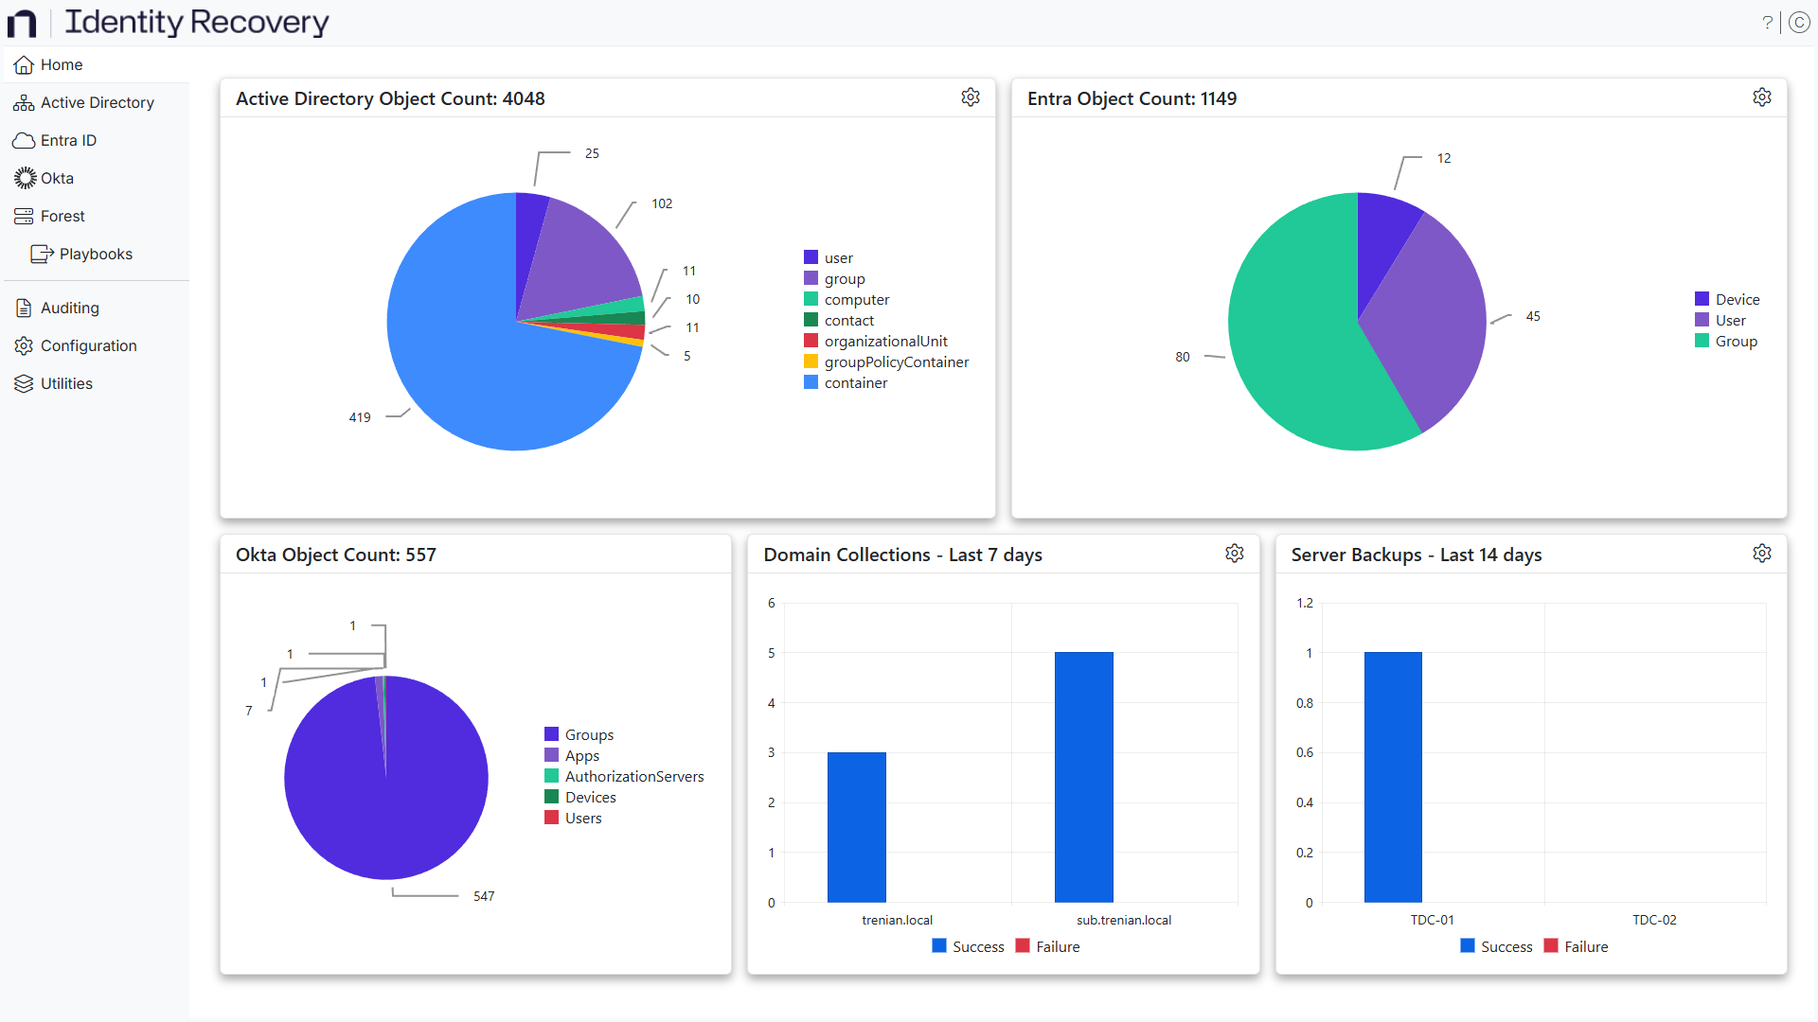Click the Okta sunburst icon in sidebar

pyautogui.click(x=25, y=178)
